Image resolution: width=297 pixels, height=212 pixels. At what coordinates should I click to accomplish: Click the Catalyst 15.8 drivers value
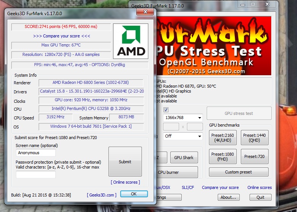point(91,91)
